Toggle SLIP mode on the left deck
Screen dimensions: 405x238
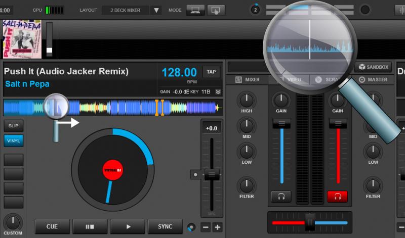[14, 126]
